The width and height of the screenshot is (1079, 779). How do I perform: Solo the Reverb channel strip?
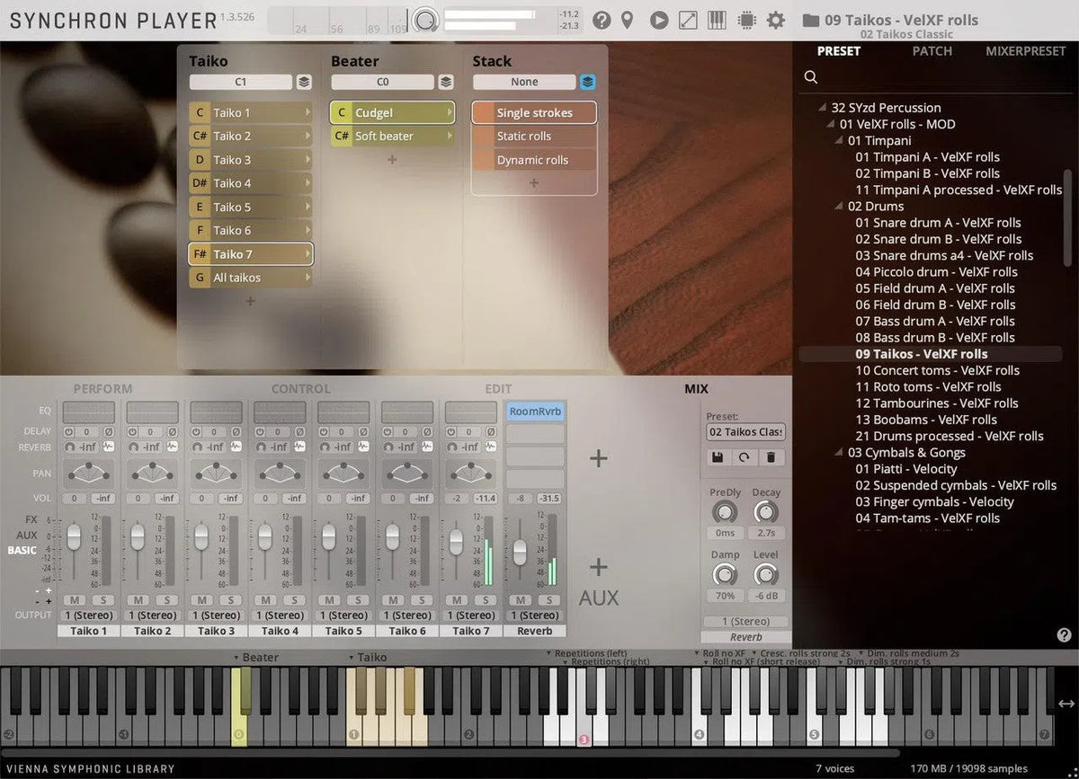[x=549, y=600]
